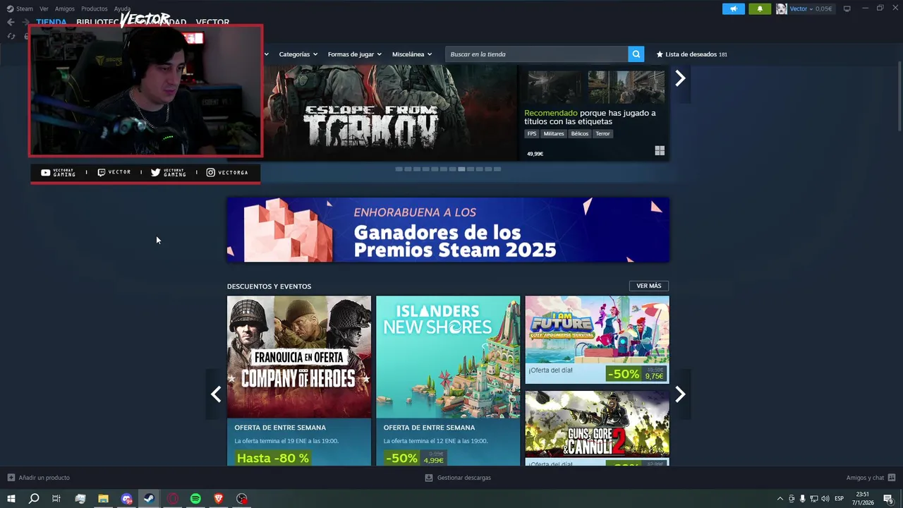
Task: Click the microphone tray icon
Action: click(802, 499)
